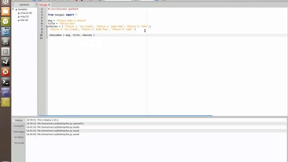The image size is (288, 162).
Task: Close the foo.py editor tab
Action: tap(49, 4)
